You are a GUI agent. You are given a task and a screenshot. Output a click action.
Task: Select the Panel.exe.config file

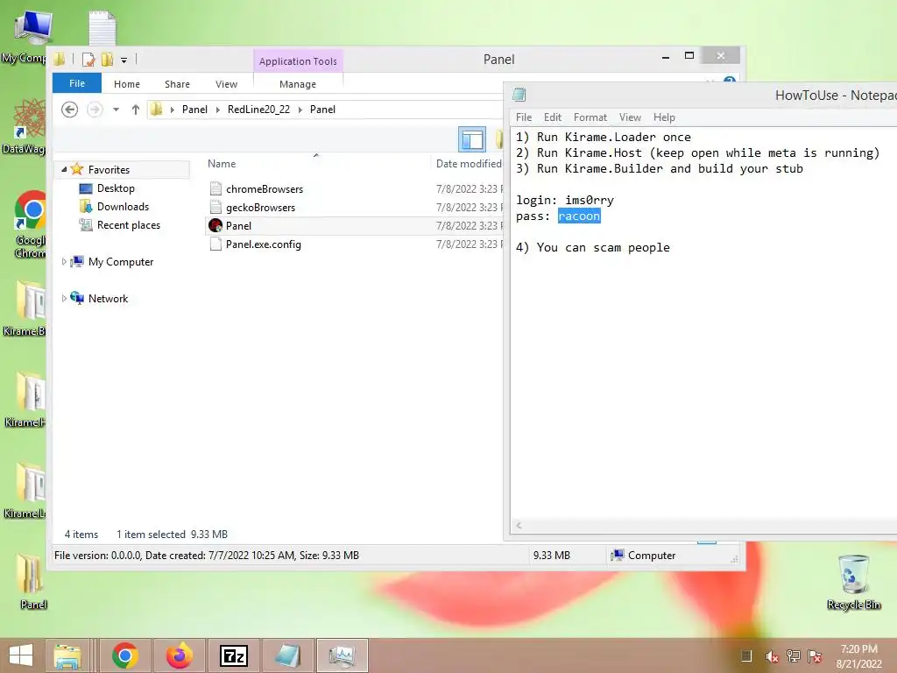tap(263, 244)
